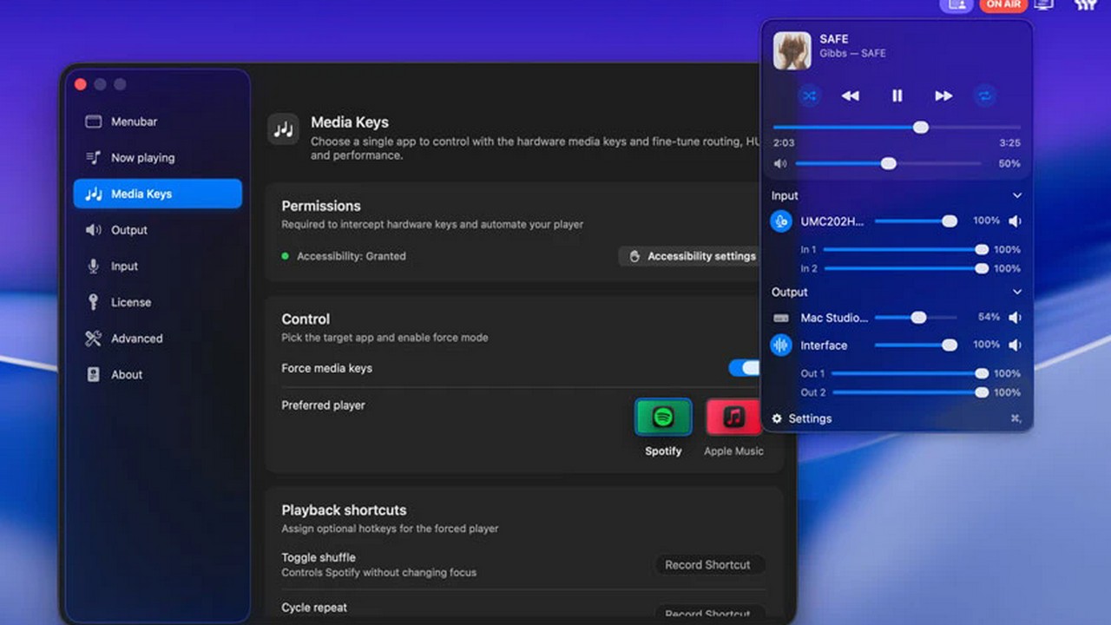Mute the Mac Studio output
This screenshot has width=1111, height=625.
tap(1015, 318)
